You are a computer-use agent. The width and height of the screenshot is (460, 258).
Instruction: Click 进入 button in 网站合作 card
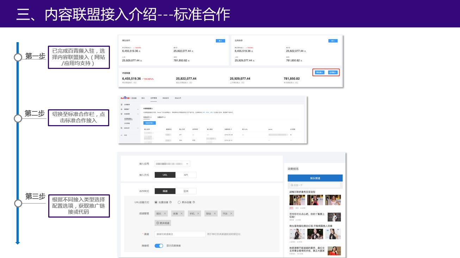click(220, 41)
